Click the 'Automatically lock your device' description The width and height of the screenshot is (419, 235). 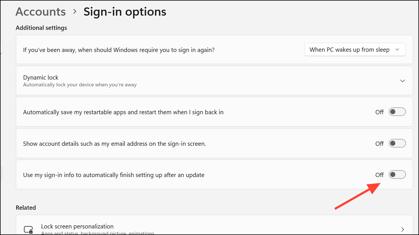(80, 85)
